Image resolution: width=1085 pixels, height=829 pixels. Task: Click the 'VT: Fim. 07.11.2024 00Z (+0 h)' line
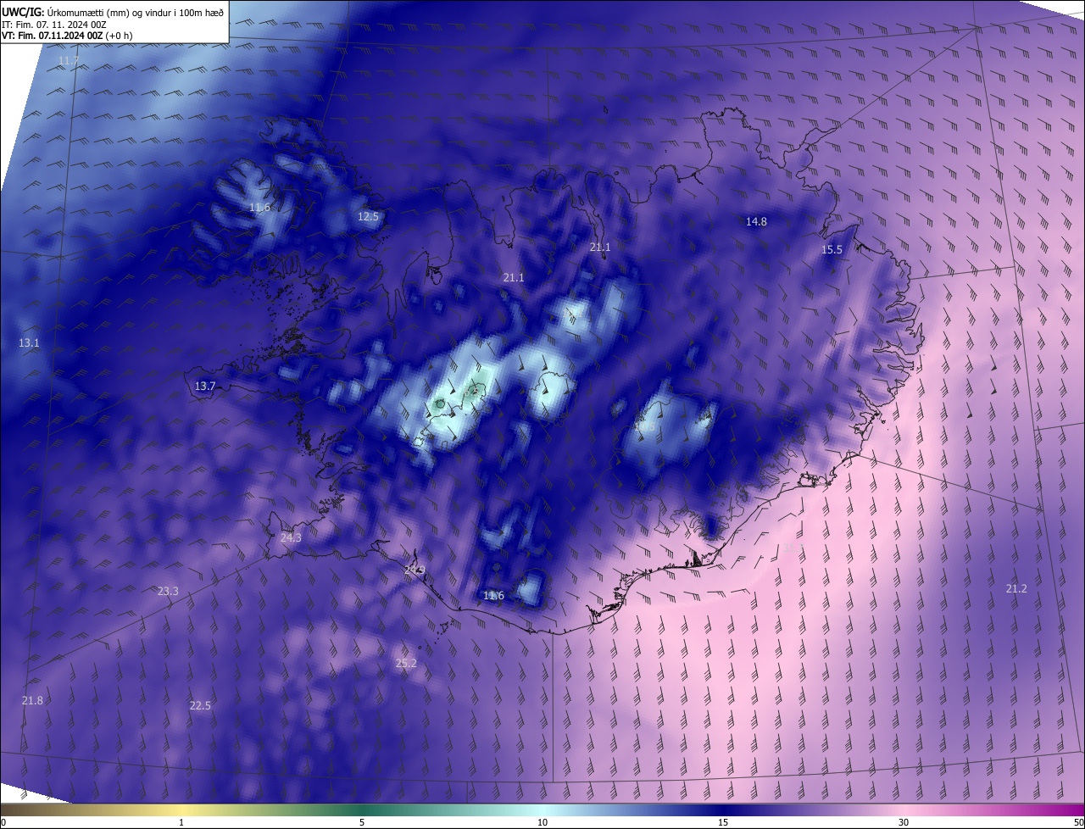point(67,36)
